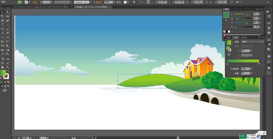Select the Shape Builder tool

(2, 46)
